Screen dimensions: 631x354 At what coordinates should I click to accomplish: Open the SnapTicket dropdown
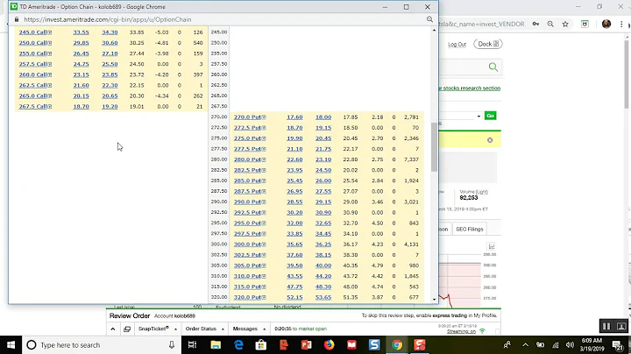pyautogui.click(x=158, y=329)
